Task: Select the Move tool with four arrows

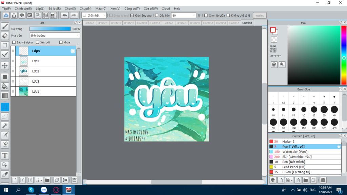Action: coord(5,66)
